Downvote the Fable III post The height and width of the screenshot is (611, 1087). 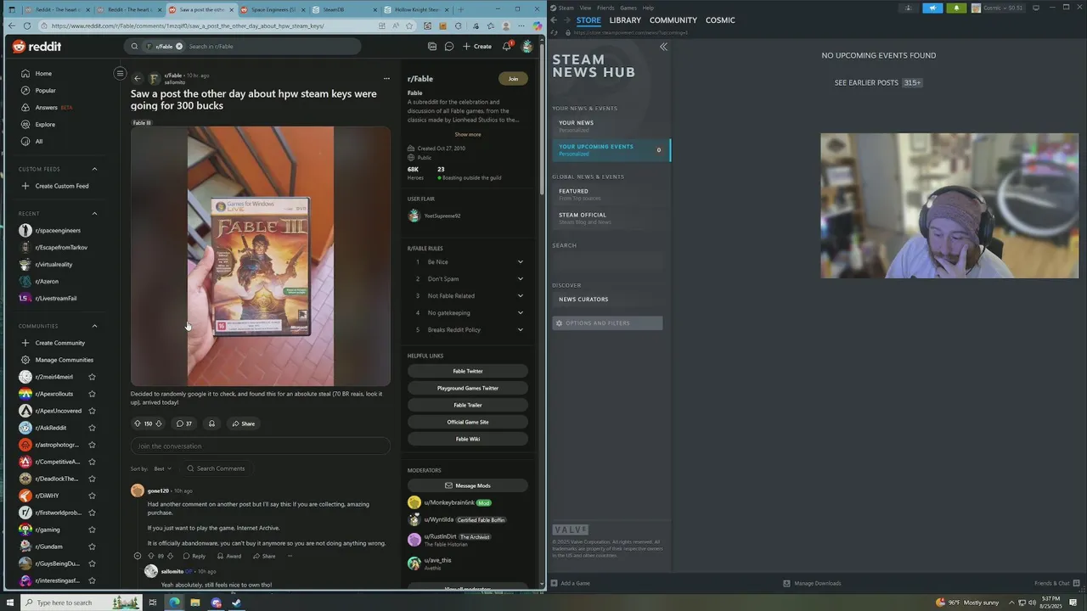pyautogui.click(x=158, y=423)
